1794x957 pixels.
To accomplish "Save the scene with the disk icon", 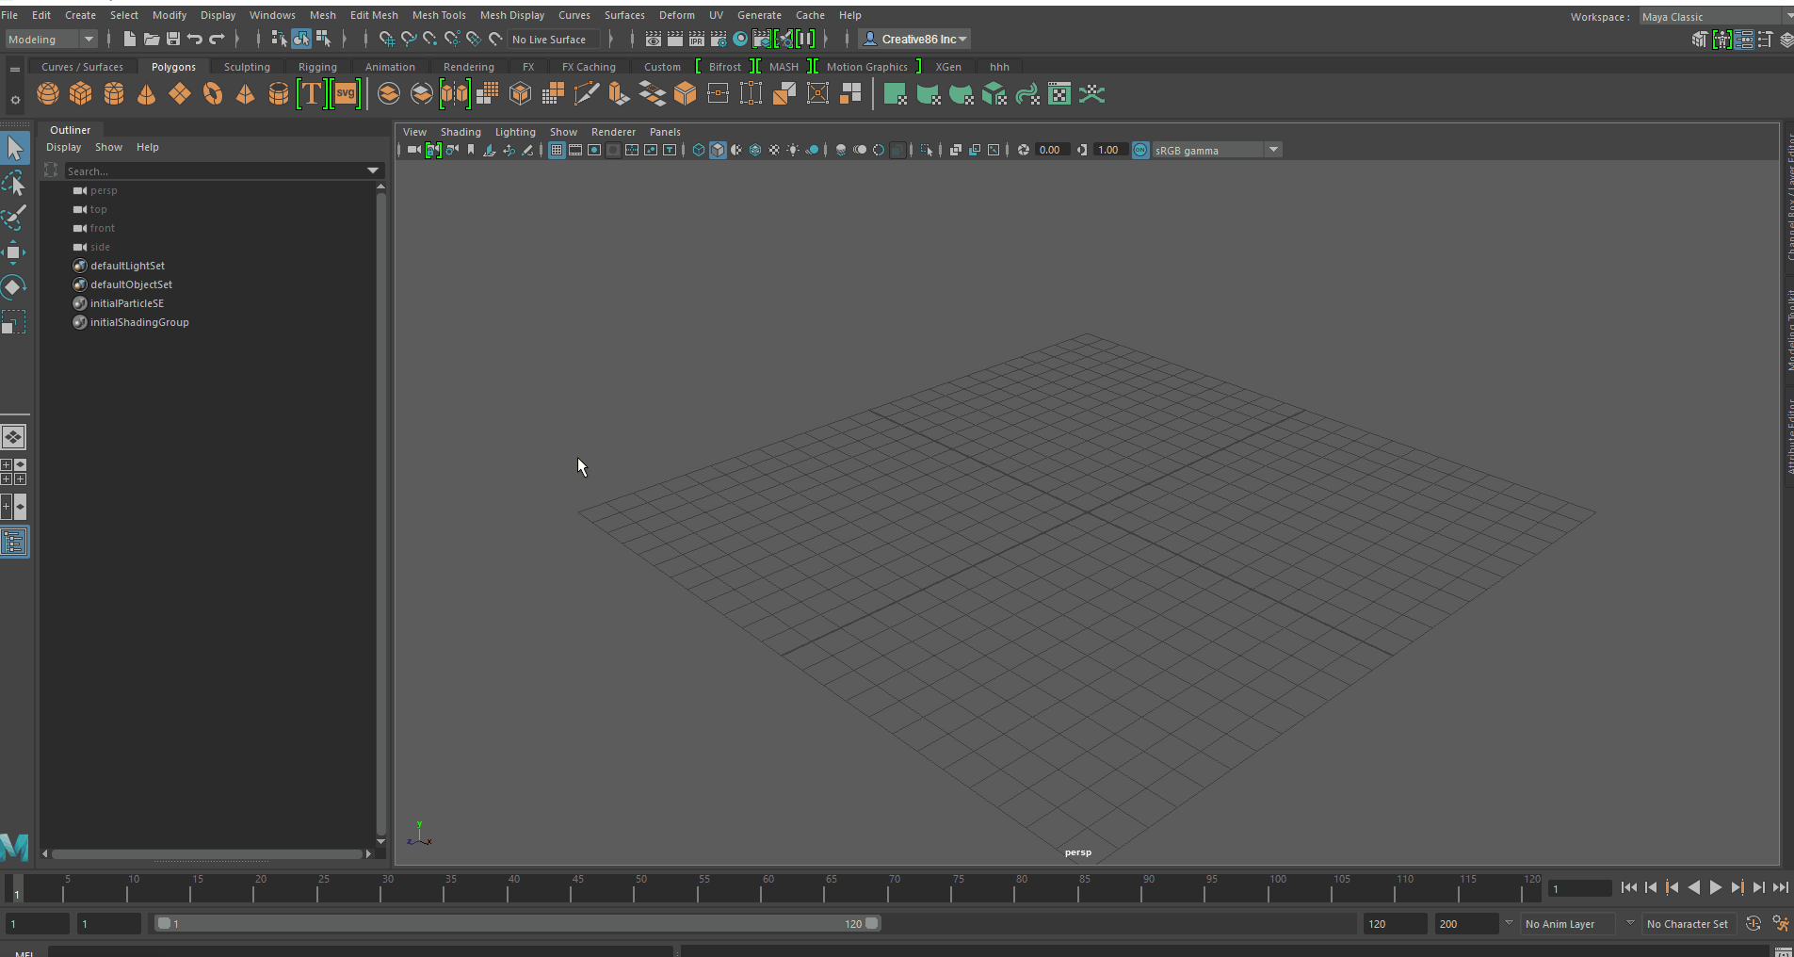I will point(173,39).
